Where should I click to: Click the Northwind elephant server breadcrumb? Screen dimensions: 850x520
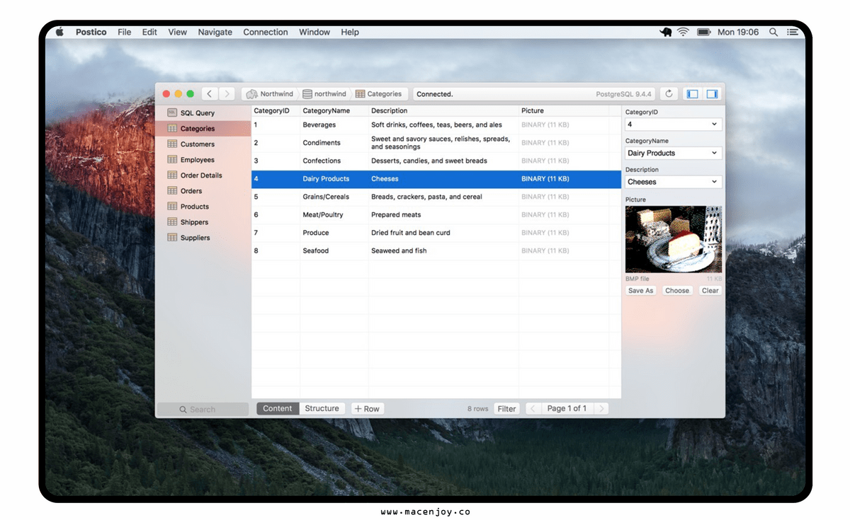click(x=269, y=93)
